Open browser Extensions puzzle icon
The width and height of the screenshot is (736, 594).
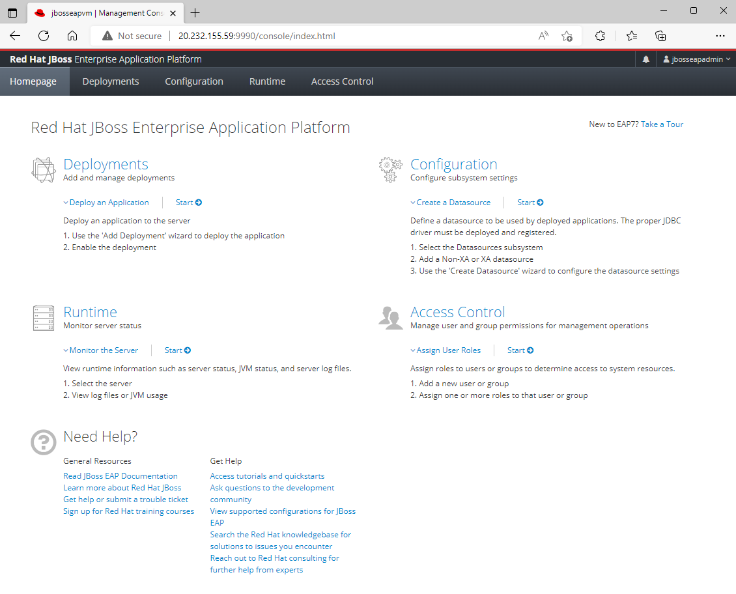600,36
